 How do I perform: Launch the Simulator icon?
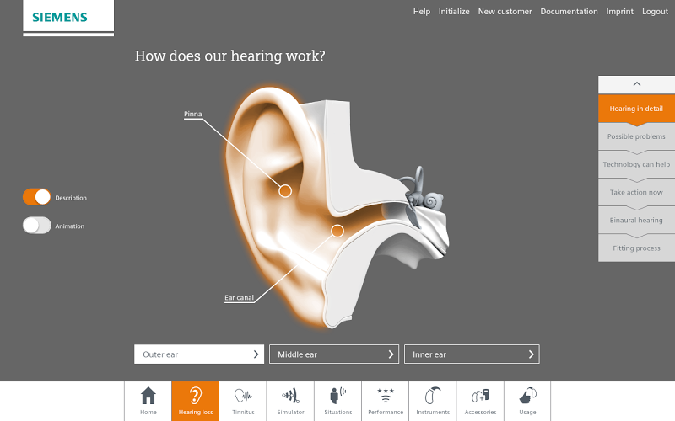[290, 396]
